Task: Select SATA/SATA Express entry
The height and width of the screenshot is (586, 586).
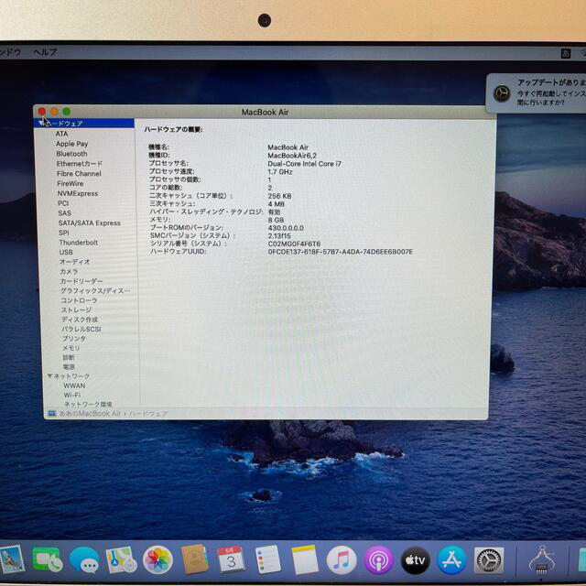Action: [90, 222]
